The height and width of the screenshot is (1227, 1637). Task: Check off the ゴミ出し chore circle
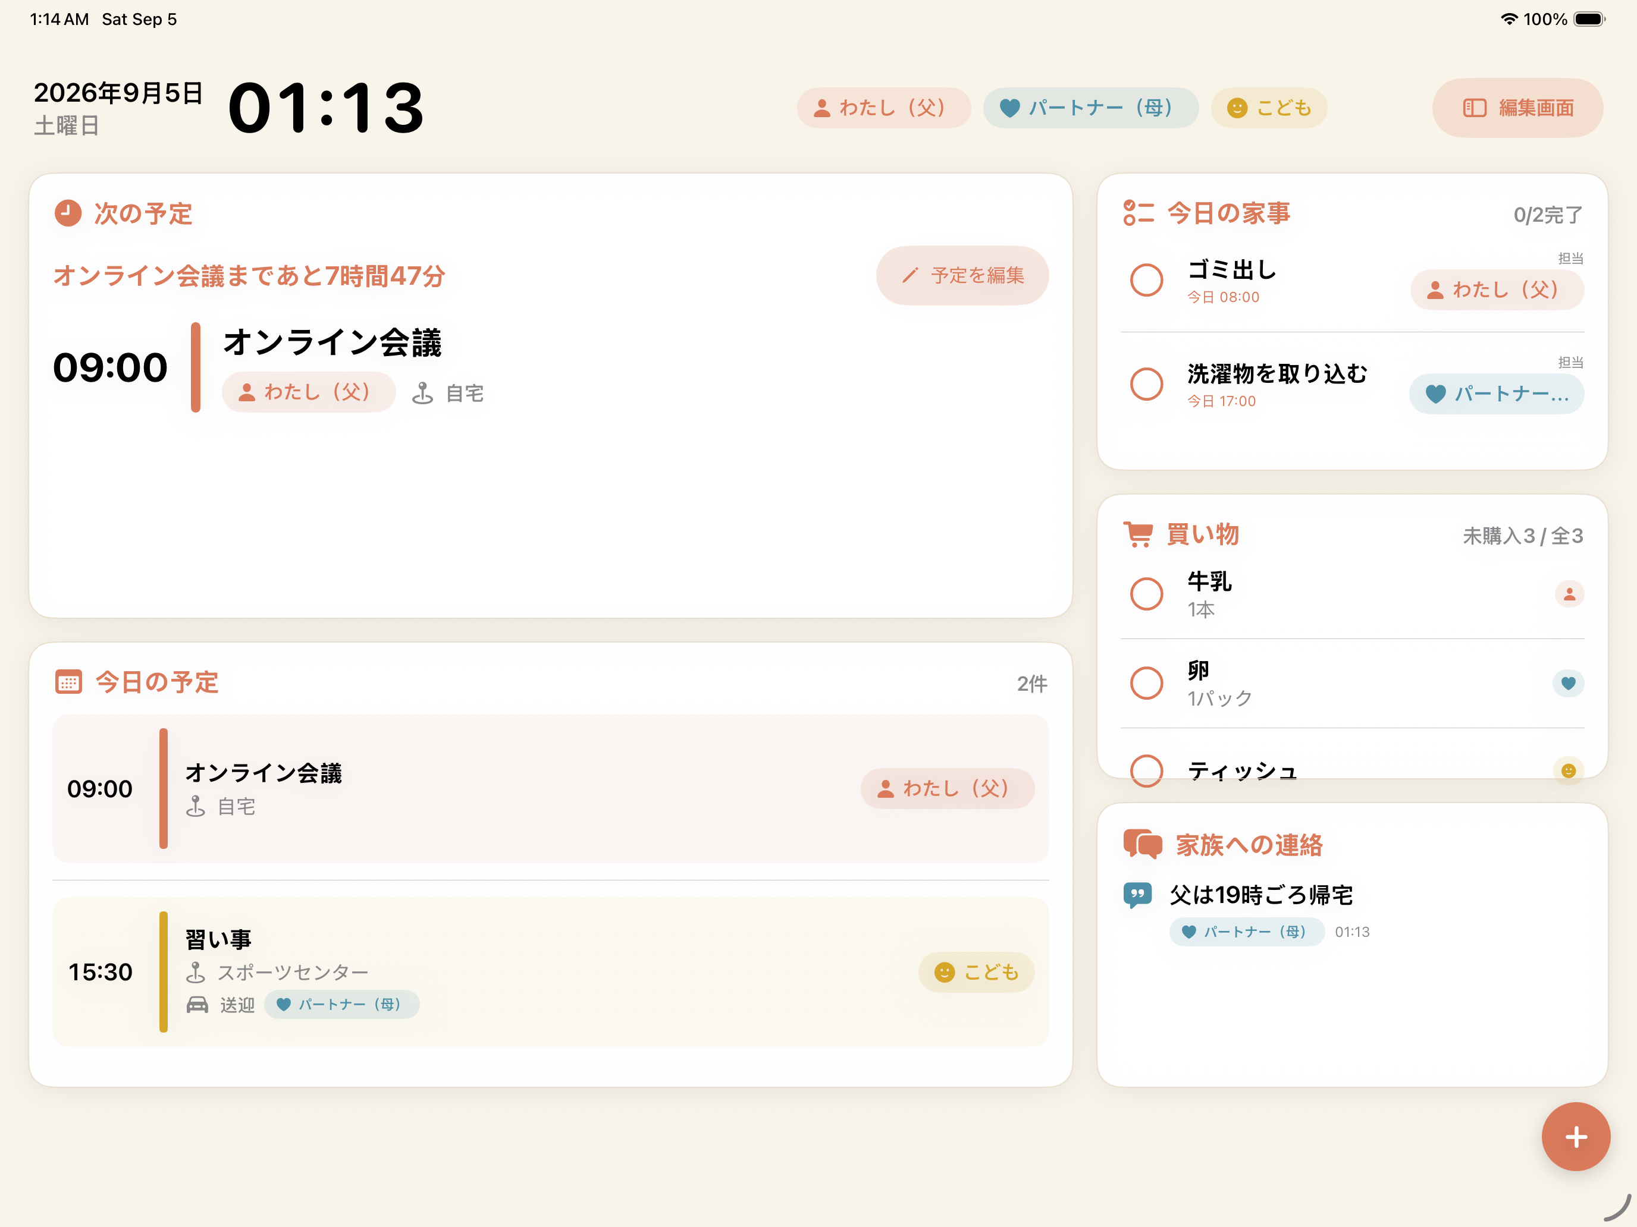tap(1146, 281)
